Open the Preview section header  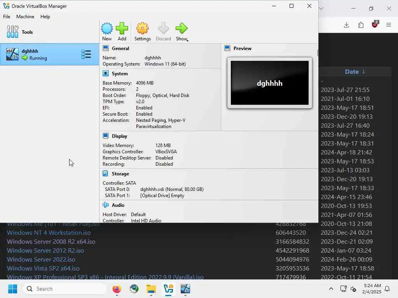[243, 49]
